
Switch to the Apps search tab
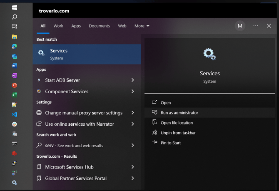click(76, 26)
